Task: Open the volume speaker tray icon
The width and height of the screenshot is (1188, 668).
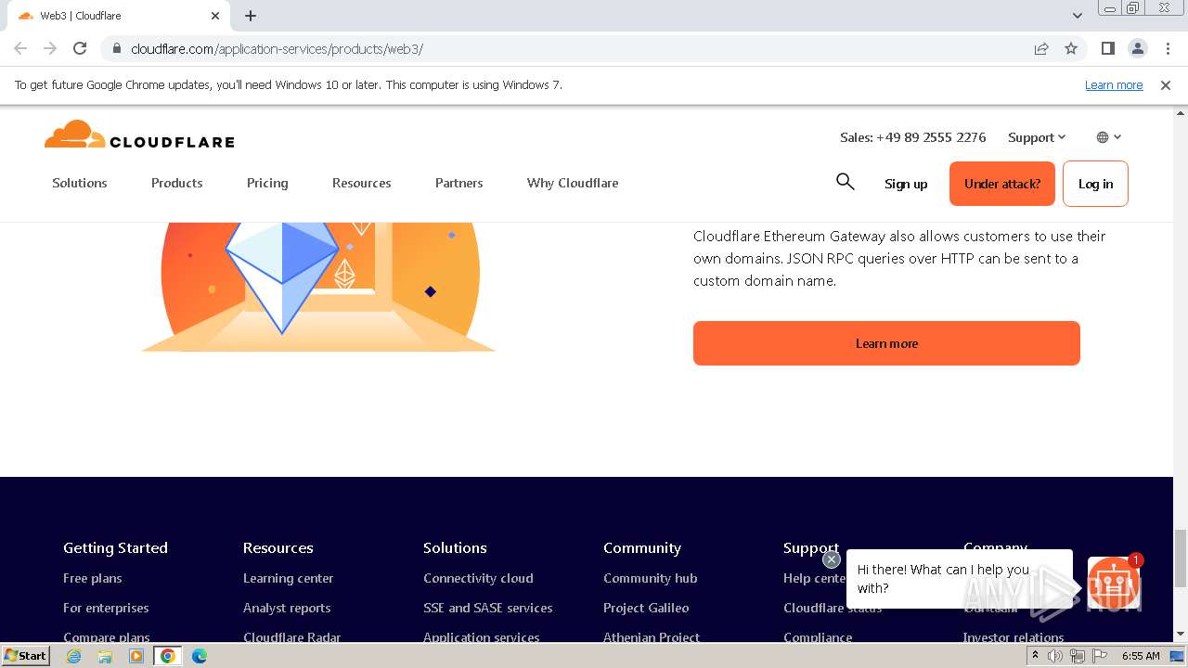Action: click(x=1055, y=656)
